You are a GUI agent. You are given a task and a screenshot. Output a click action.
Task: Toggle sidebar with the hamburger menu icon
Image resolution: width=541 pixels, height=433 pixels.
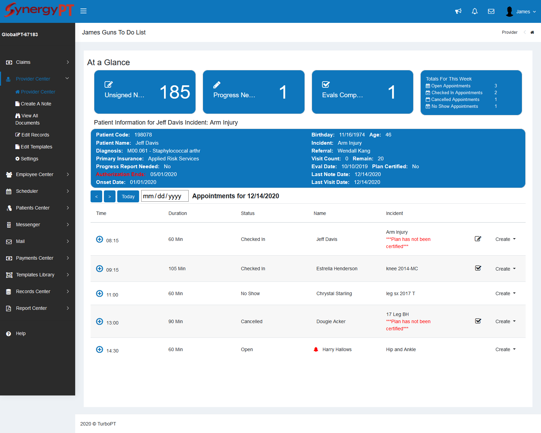point(83,11)
